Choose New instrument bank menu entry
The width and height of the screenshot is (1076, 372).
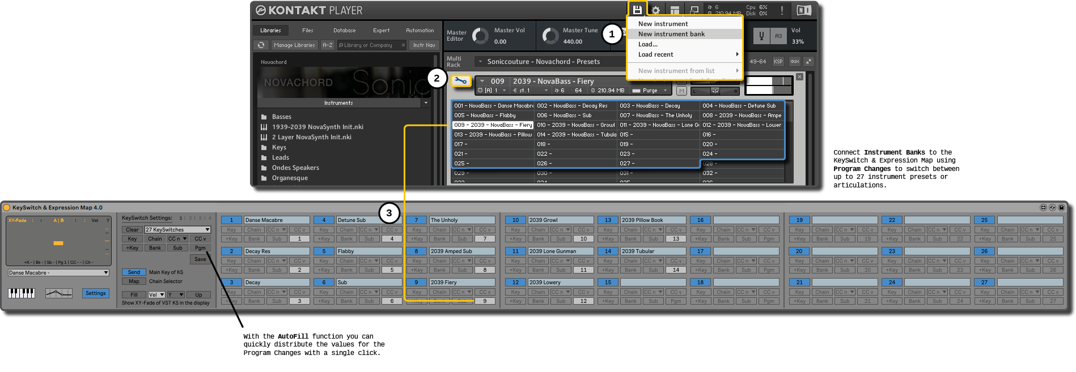pyautogui.click(x=685, y=34)
